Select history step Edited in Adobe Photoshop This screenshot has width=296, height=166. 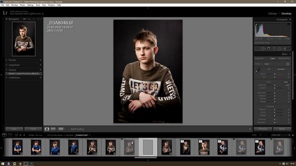(24, 74)
